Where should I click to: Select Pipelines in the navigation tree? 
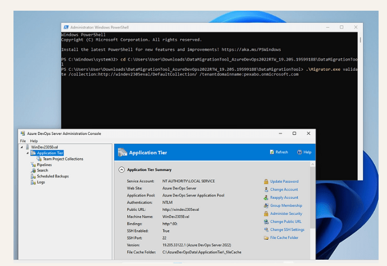44,165
